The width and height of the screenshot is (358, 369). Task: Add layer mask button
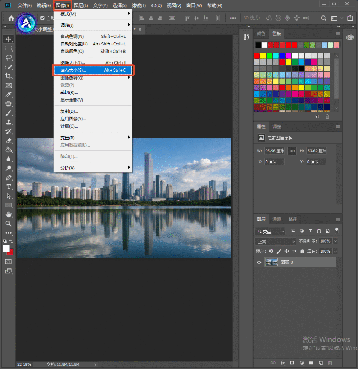pyautogui.click(x=292, y=363)
